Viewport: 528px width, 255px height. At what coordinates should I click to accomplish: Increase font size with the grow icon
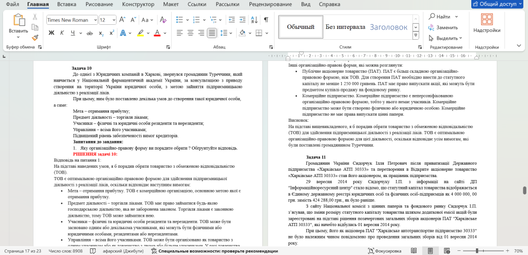pyautogui.click(x=123, y=20)
